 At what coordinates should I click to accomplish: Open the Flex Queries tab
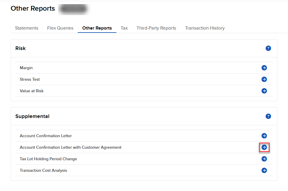click(60, 28)
